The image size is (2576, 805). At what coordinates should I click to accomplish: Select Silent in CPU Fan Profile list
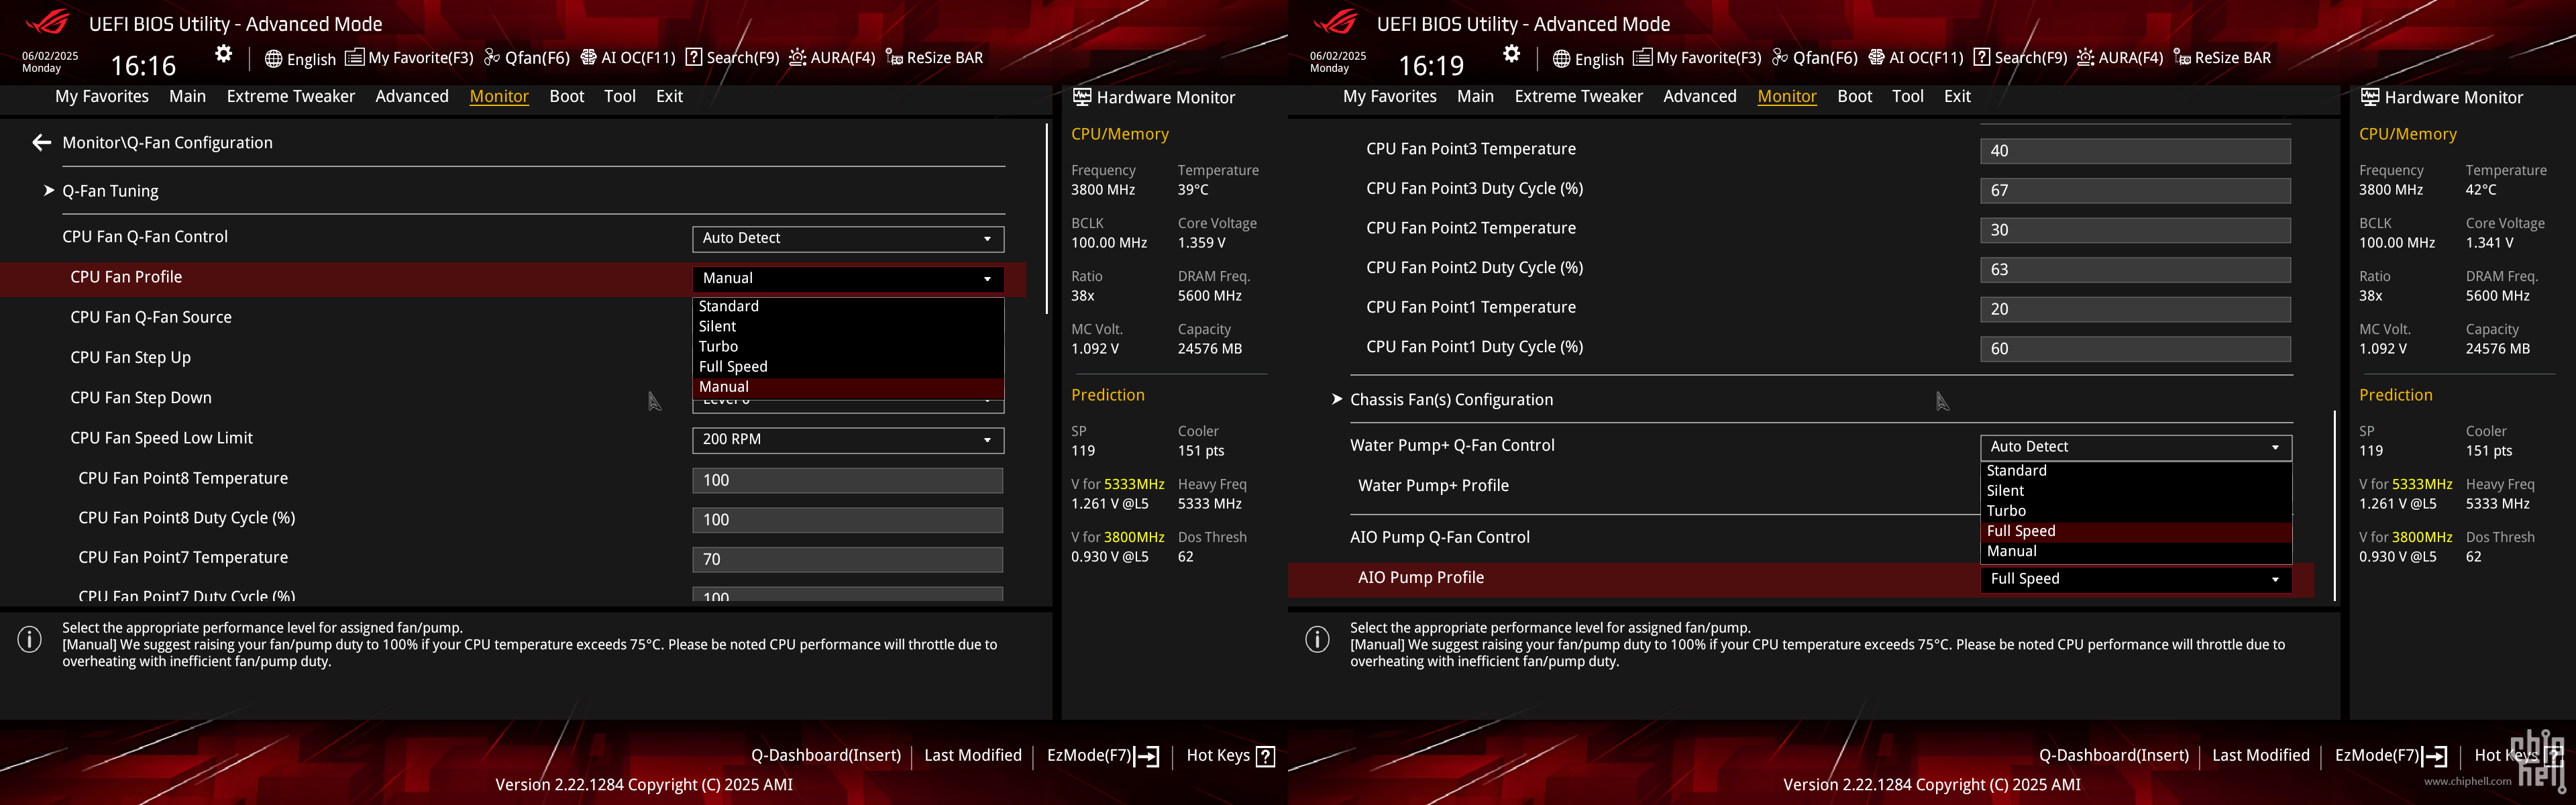848,327
